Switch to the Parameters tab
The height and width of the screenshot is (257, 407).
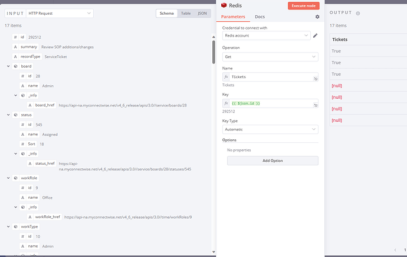tap(233, 16)
